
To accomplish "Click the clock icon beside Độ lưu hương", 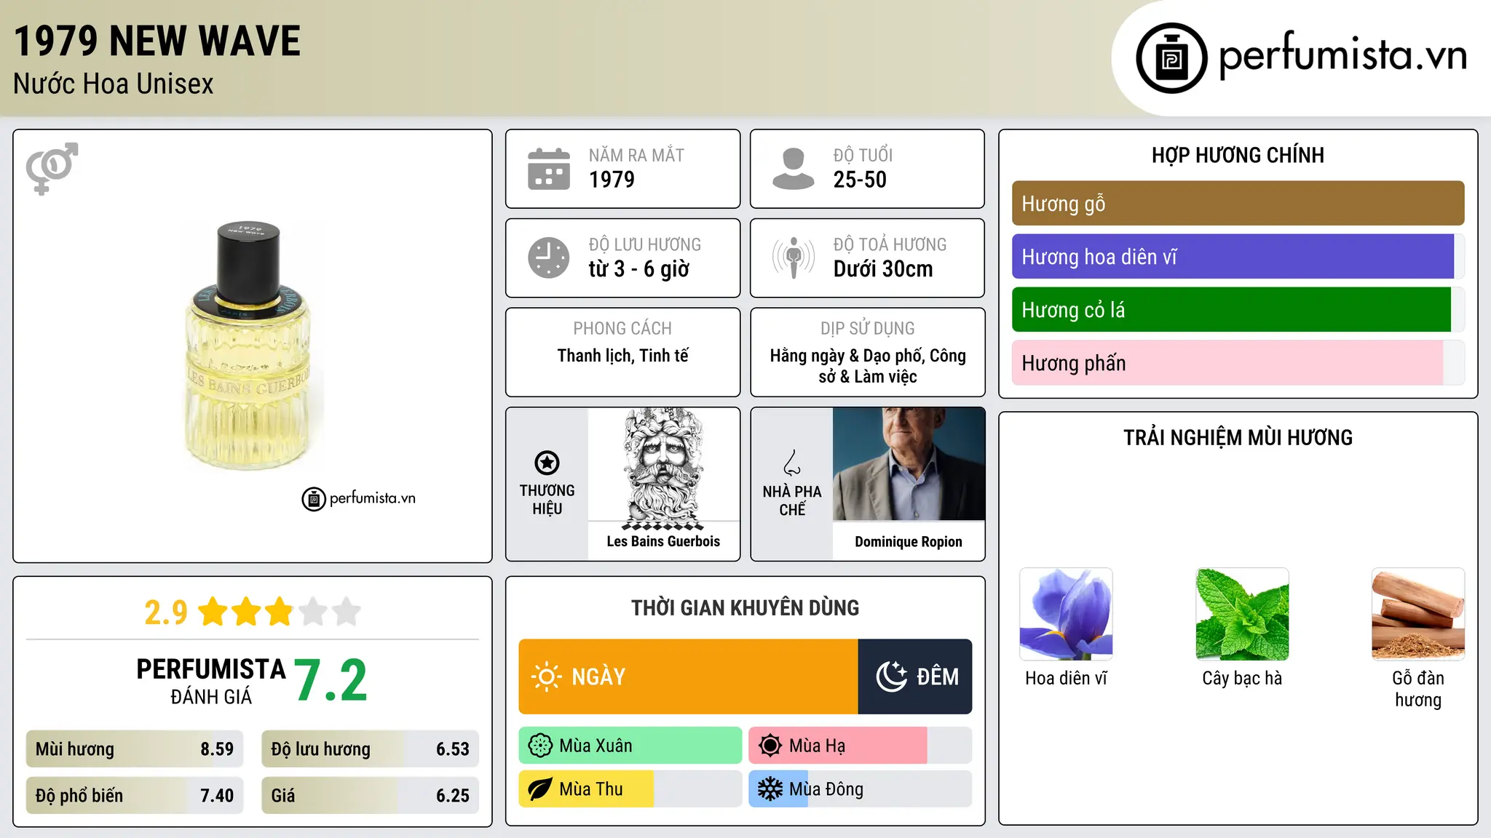I will point(549,258).
